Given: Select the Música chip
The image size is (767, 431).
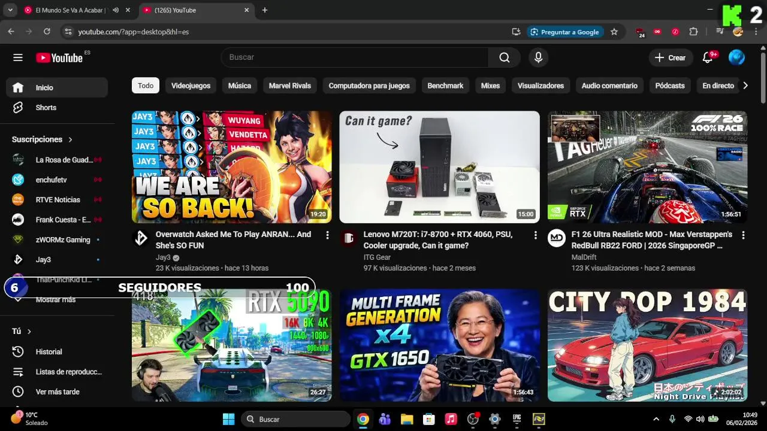Looking at the screenshot, I should (239, 86).
